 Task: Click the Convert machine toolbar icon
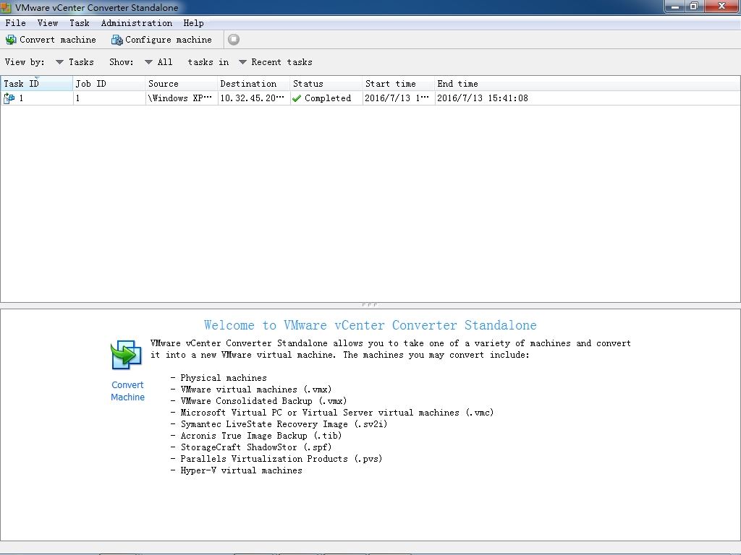[10, 40]
